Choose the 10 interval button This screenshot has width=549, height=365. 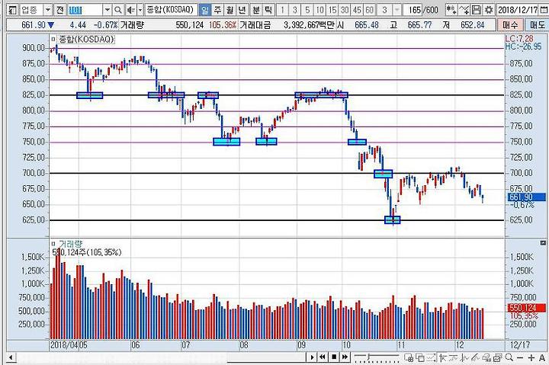click(x=320, y=10)
